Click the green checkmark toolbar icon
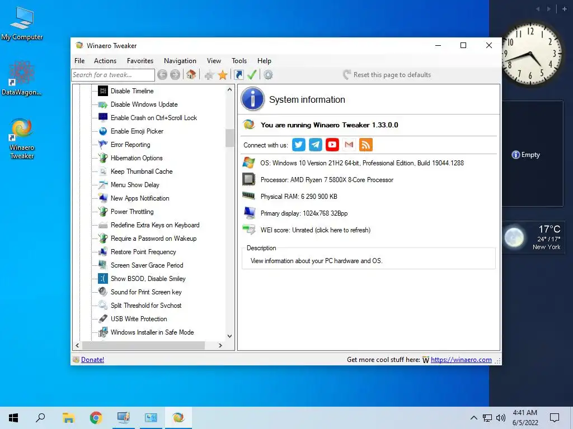The image size is (573, 429). click(x=252, y=75)
